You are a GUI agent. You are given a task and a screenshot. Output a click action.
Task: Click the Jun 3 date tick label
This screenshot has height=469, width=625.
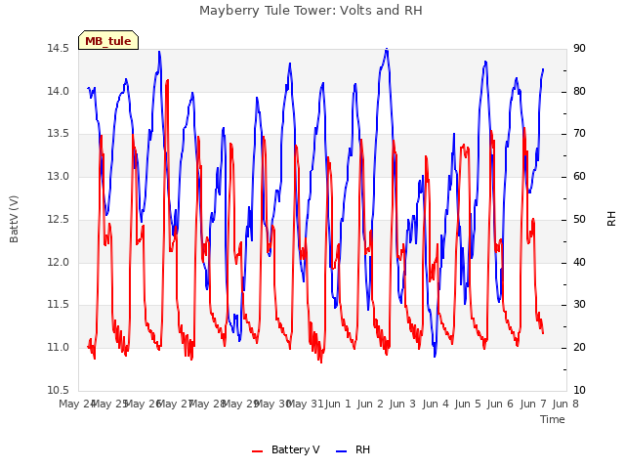point(402,404)
